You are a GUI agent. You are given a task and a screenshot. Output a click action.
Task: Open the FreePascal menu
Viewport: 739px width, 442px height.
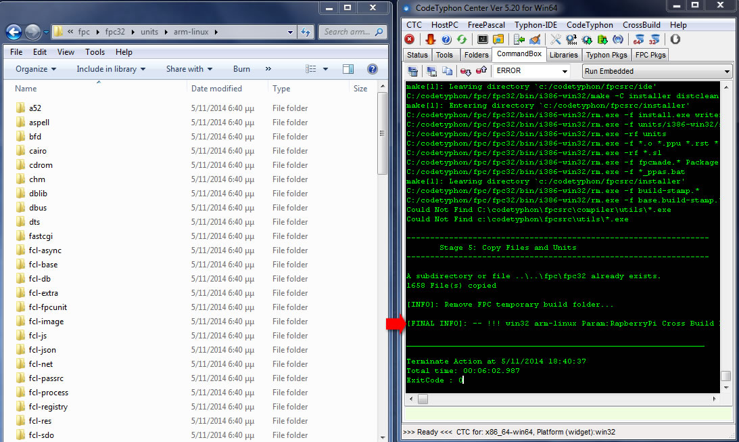click(x=486, y=25)
